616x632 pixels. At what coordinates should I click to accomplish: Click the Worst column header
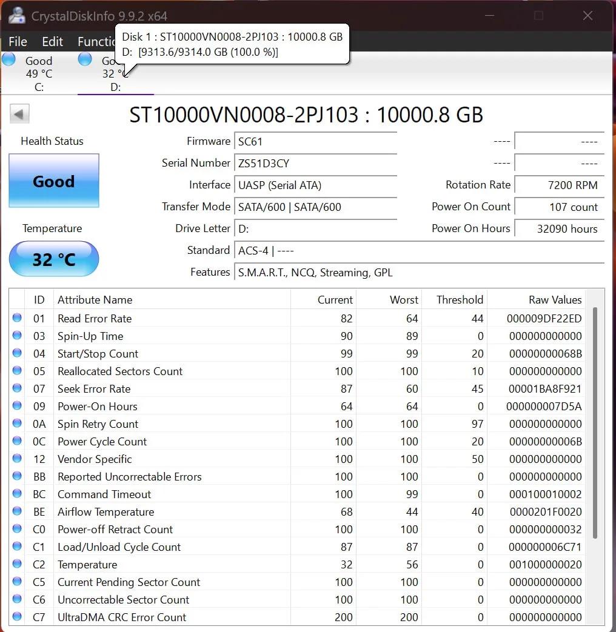coord(389,299)
